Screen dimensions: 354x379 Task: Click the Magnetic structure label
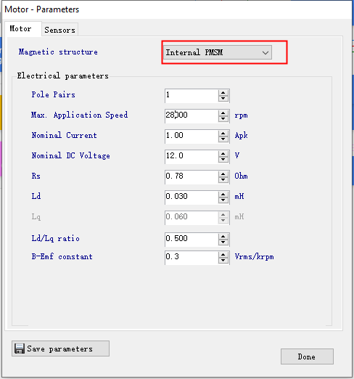click(58, 52)
